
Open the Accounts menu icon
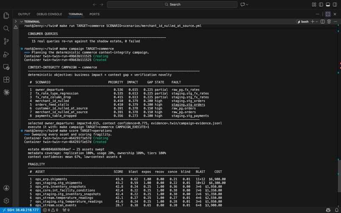(6, 188)
